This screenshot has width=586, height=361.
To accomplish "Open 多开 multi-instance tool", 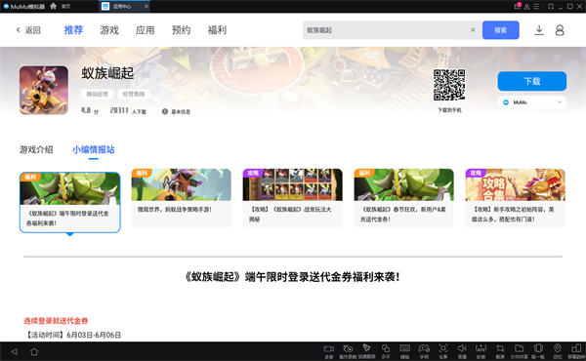I will [386, 351].
